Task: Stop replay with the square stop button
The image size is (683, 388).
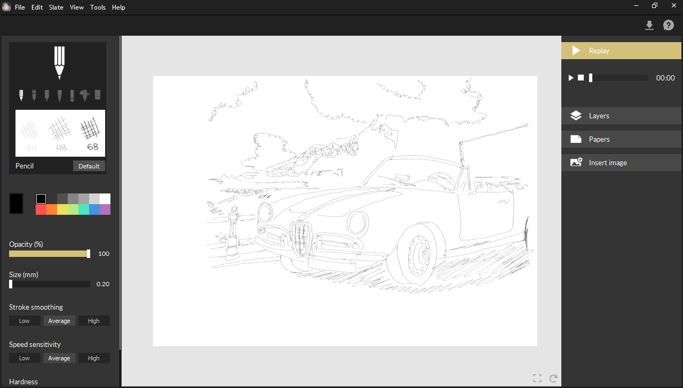Action: click(x=581, y=78)
